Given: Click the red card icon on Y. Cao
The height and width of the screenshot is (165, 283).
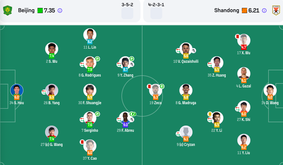Looking at the screenshot, I should click(x=82, y=142).
